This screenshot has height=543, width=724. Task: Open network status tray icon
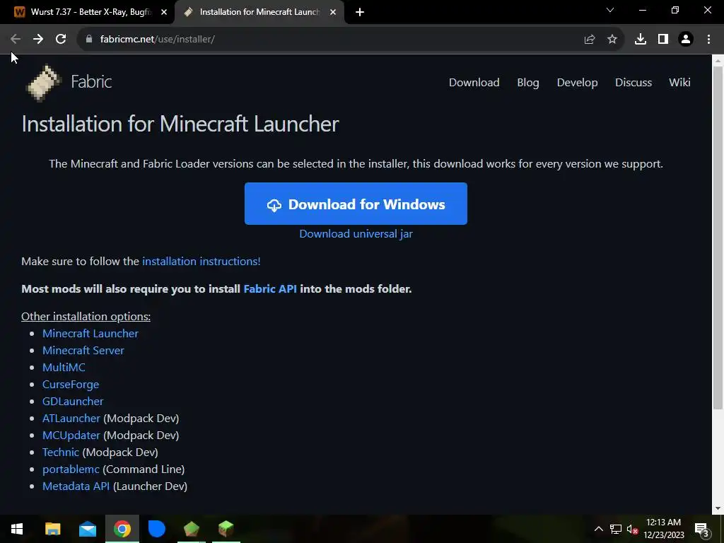click(x=616, y=529)
